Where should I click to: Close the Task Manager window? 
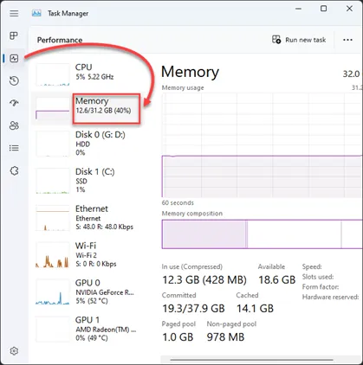pos(349,9)
